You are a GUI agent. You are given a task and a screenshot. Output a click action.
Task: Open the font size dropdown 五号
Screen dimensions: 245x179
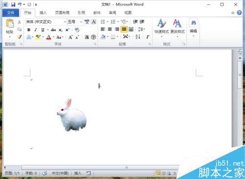(x=81, y=22)
